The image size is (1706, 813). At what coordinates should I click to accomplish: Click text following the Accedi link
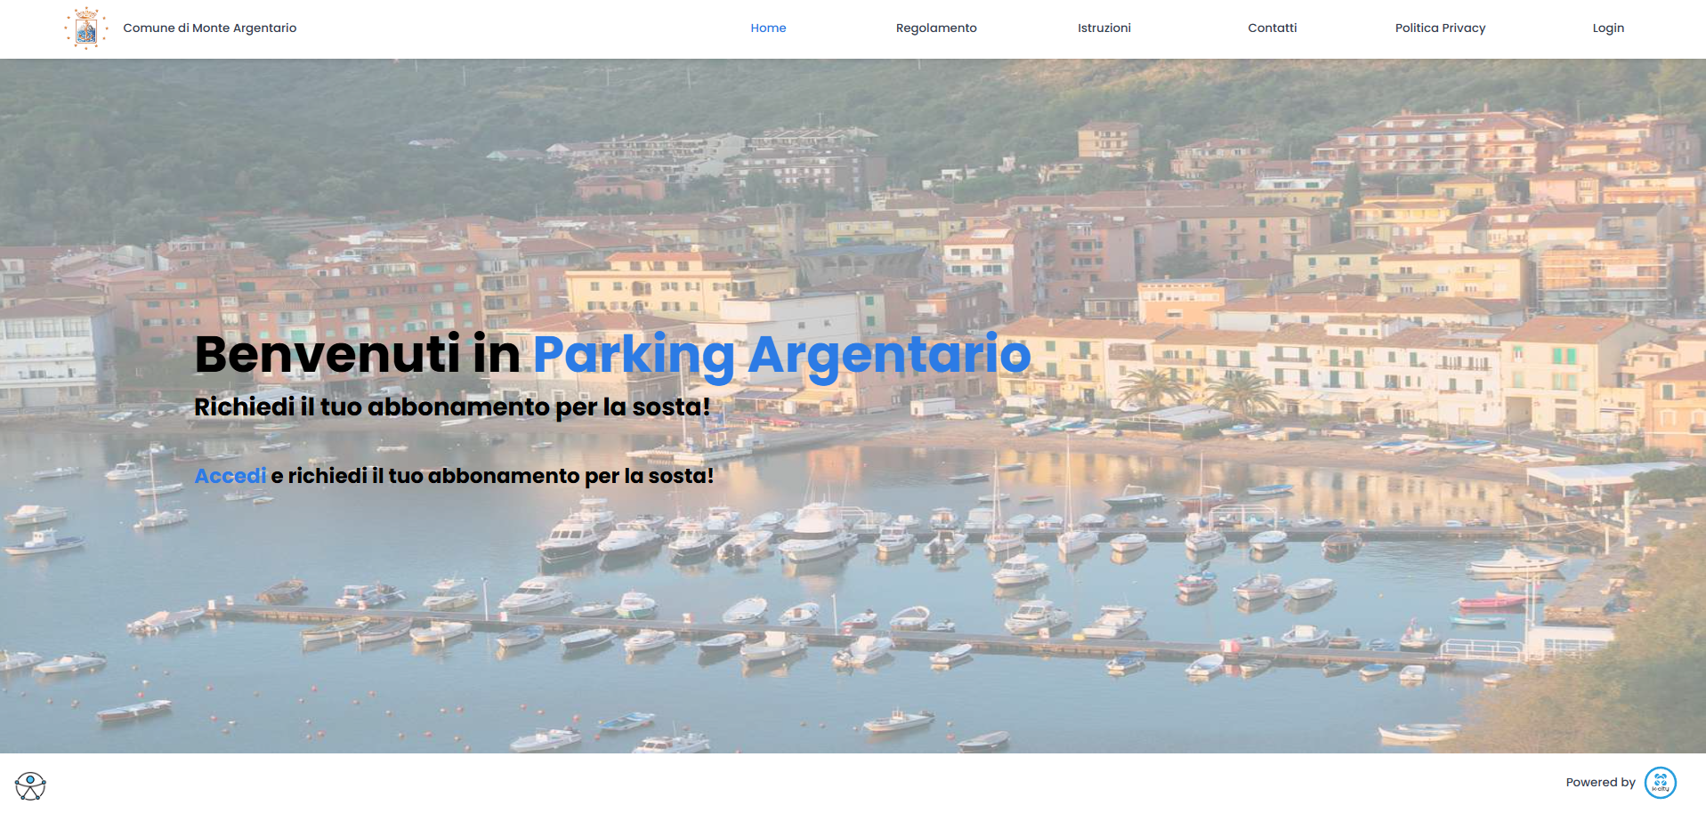491,476
